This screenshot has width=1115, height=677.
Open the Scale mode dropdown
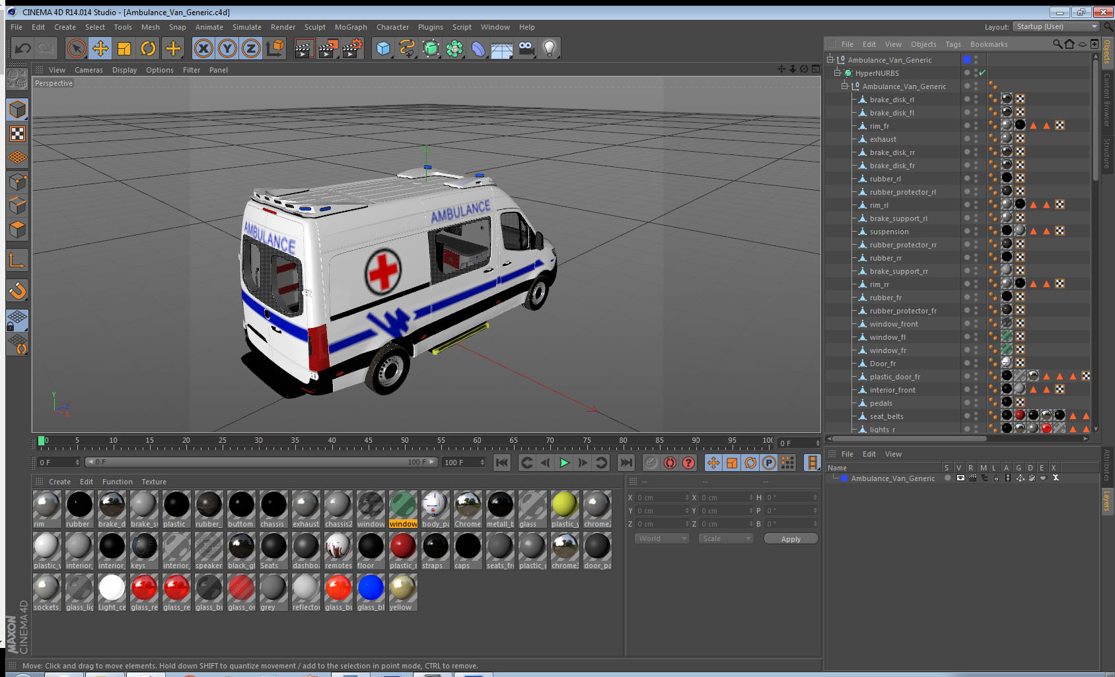pyautogui.click(x=726, y=538)
